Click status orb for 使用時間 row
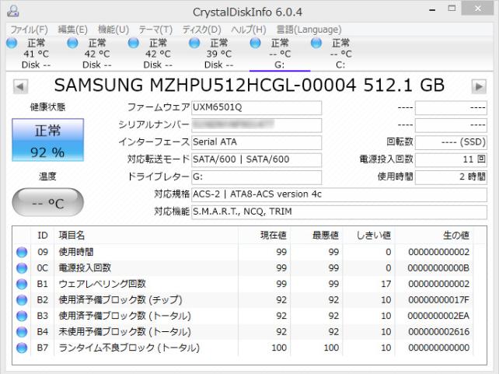 22,252
